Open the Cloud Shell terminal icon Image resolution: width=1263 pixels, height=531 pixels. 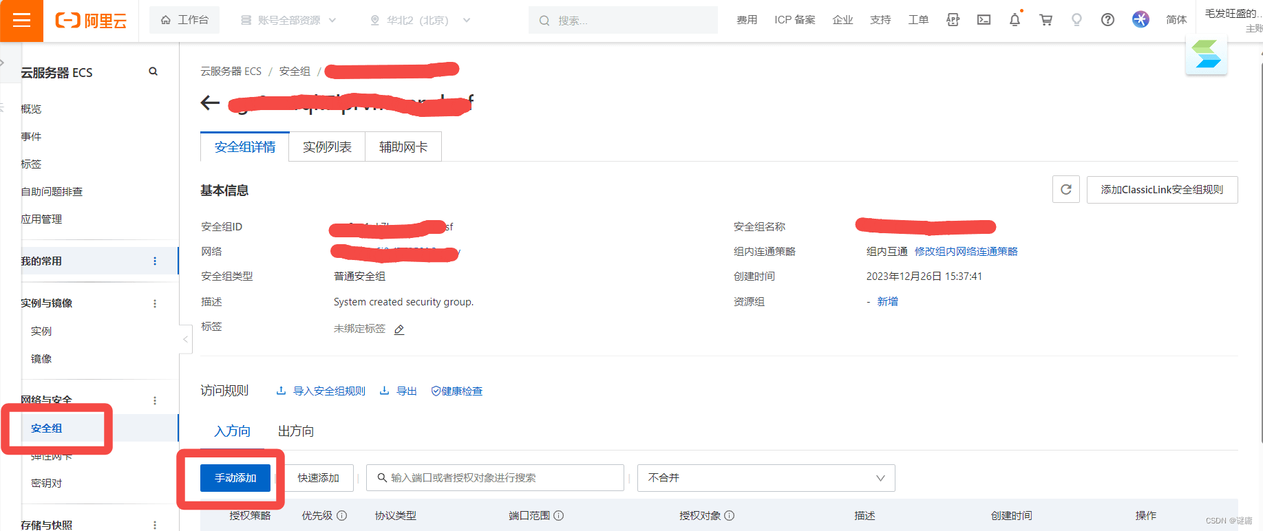click(984, 20)
